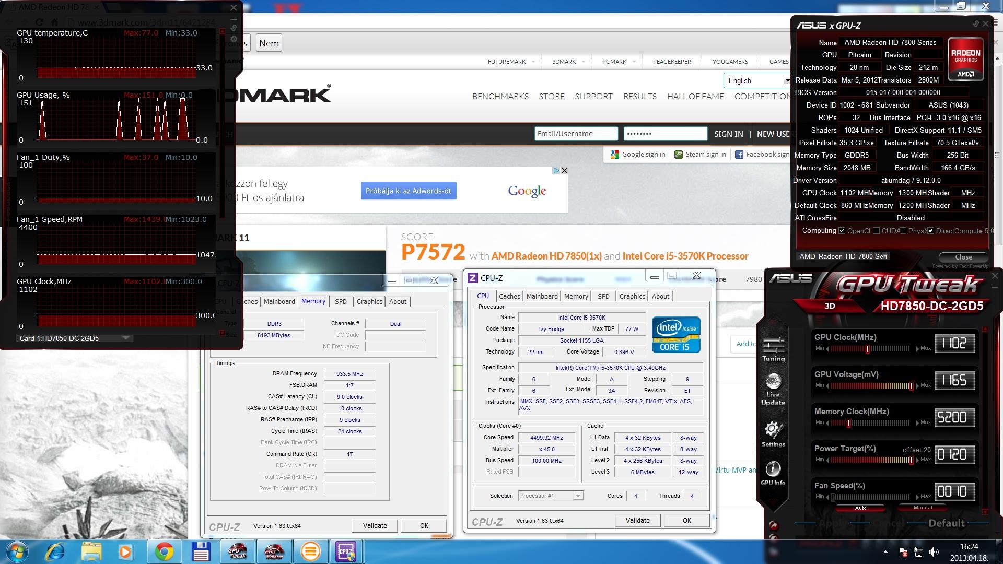This screenshot has height=564, width=1003.
Task: Click the Power Target Max arrow
Action: tap(917, 460)
